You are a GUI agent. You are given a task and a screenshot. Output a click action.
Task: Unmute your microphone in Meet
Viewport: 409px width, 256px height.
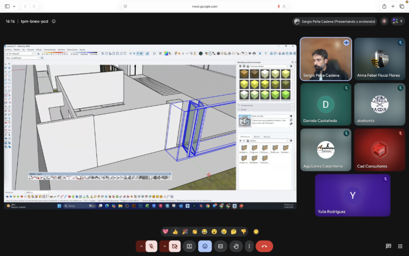[151, 246]
